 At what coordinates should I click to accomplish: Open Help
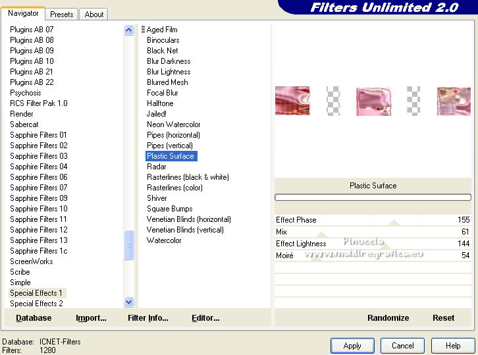tap(453, 346)
